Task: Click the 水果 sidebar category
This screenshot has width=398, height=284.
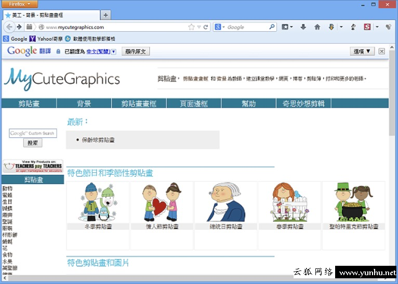Action: (7, 262)
